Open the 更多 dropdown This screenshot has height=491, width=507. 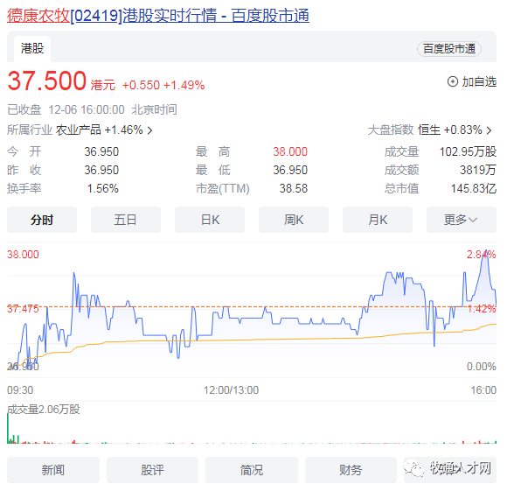462,220
